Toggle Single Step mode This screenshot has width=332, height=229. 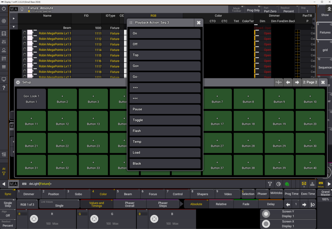click(x=8, y=204)
